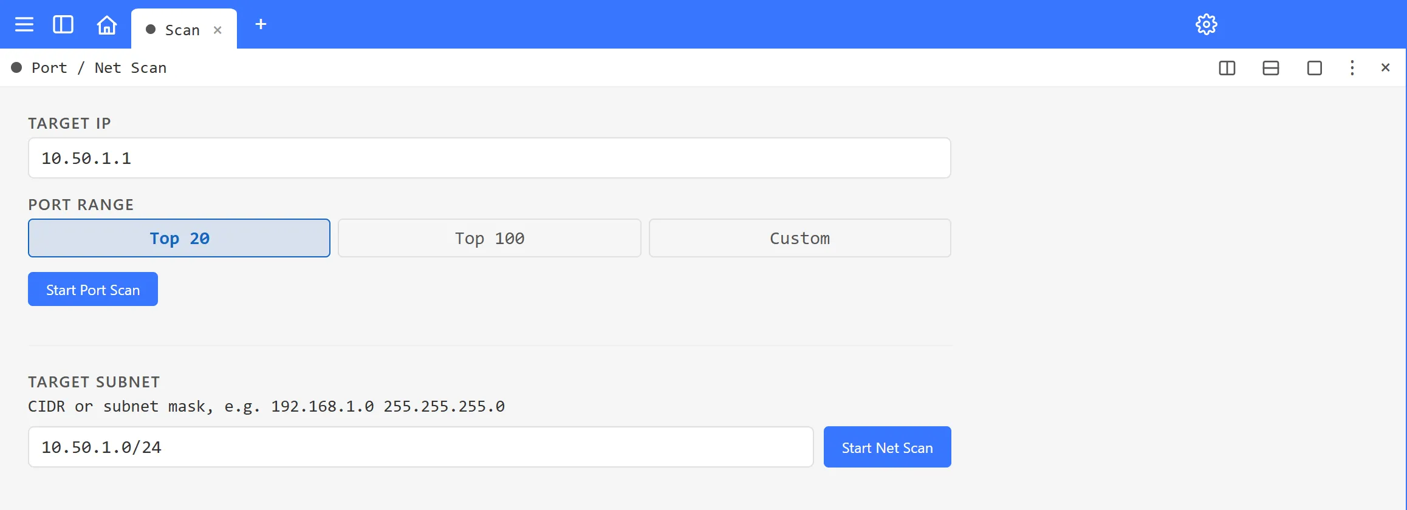Open settings with the gear icon
Viewport: 1407px width, 510px height.
pyautogui.click(x=1206, y=24)
